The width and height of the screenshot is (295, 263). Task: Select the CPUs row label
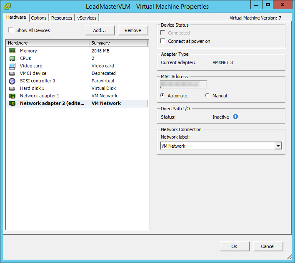pyautogui.click(x=25, y=58)
